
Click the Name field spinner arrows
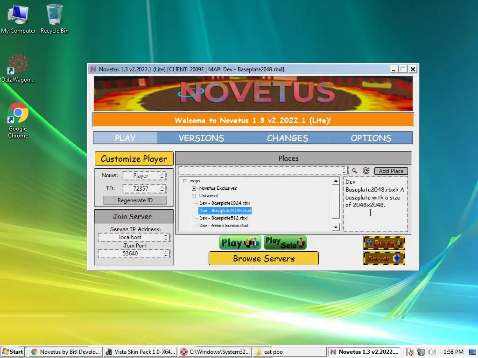(x=163, y=176)
